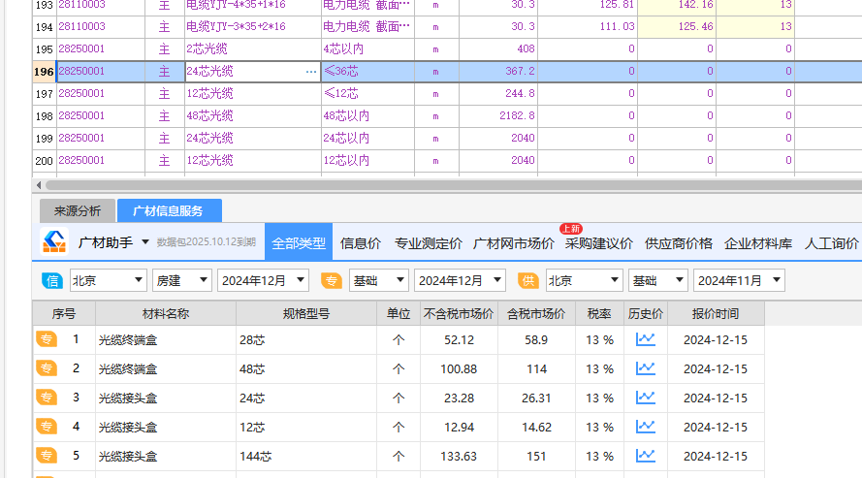Click the 含税市场价 column header
862x478 pixels.
coord(536,314)
